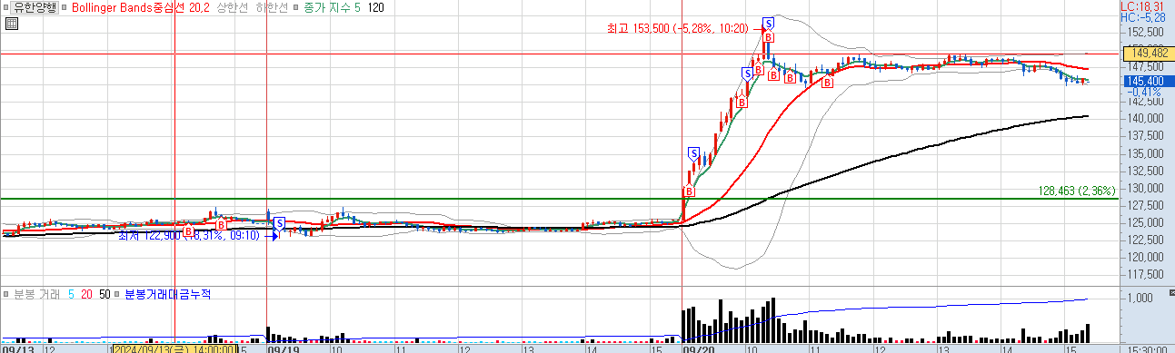Click the 유한양행 stock name button
Image resolution: width=1175 pixels, height=353 pixels.
click(34, 7)
